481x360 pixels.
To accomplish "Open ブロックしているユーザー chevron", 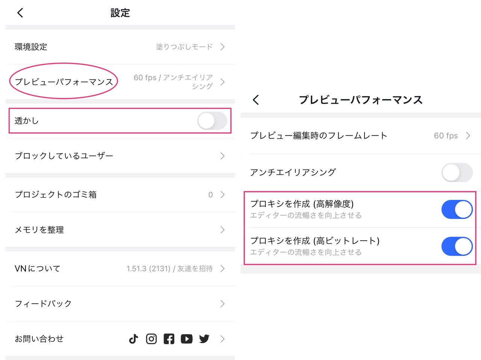I will coord(222,156).
